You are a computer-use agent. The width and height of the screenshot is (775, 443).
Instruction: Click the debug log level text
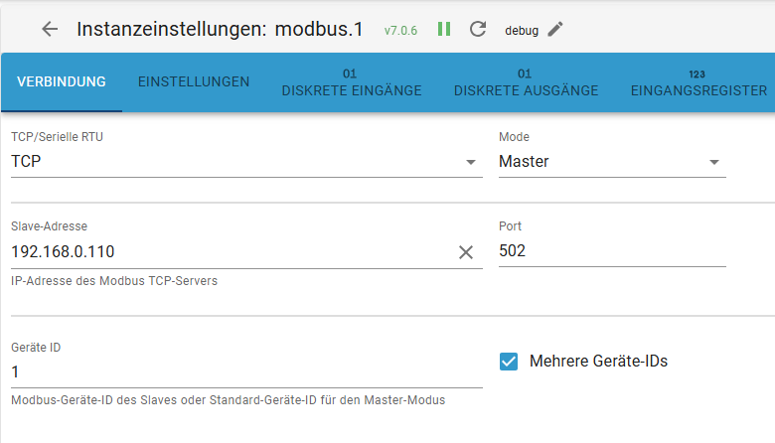click(x=522, y=31)
